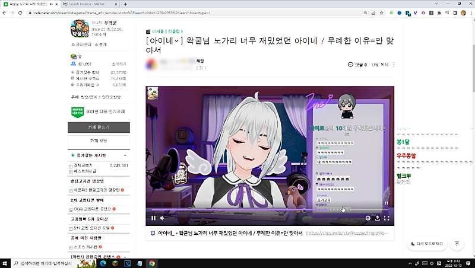
Task: Reload the current page
Action: coord(20,13)
